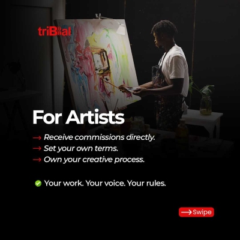Screen dimensions: 240x240
Task: Click the arrow beside Receive commissions directly
Action: (37, 138)
